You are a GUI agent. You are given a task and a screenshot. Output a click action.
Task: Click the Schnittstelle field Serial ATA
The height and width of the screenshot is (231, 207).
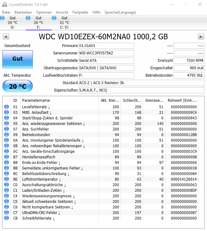click(x=106, y=60)
